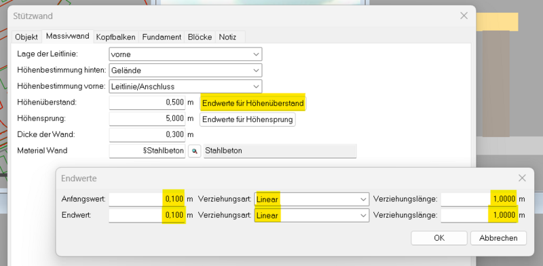Open material search magnifier icon
543x266 pixels.
pyautogui.click(x=195, y=151)
